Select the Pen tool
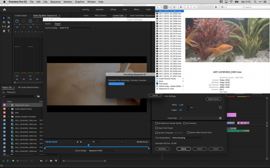Screen dimensions: 270x168 (x=9, y=27)
